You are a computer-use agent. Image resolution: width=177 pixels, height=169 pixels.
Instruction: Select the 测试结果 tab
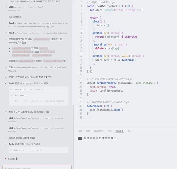pyautogui.click(x=120, y=131)
